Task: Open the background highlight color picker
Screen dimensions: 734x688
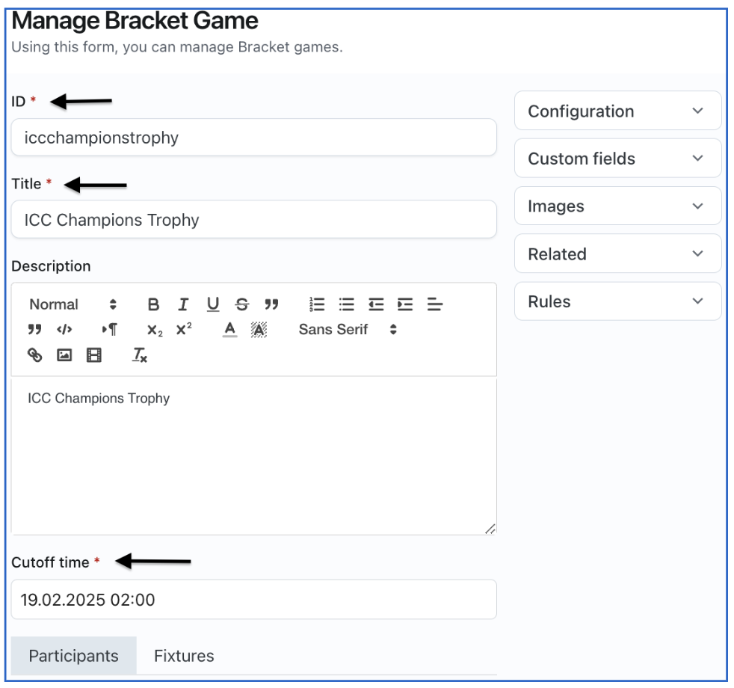Action: 259,330
